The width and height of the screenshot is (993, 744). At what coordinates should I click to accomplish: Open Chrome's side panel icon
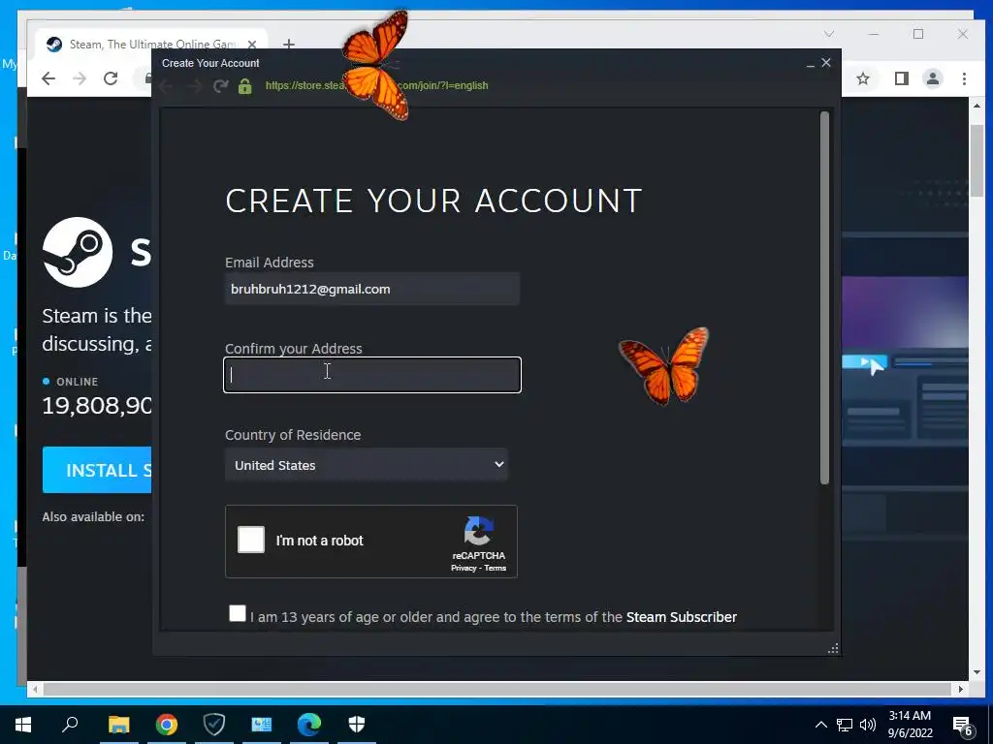(901, 78)
